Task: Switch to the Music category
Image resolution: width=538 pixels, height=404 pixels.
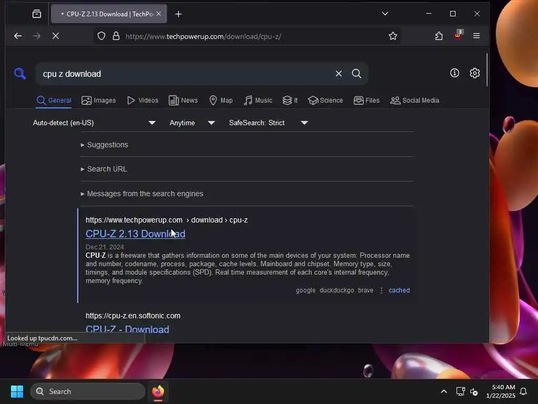Action: click(258, 100)
